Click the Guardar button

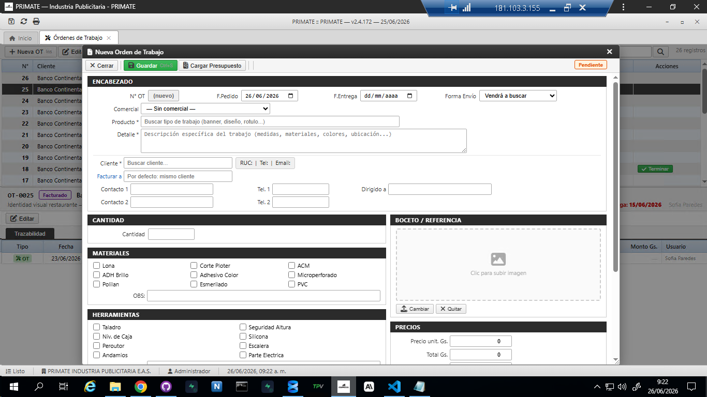(x=150, y=66)
